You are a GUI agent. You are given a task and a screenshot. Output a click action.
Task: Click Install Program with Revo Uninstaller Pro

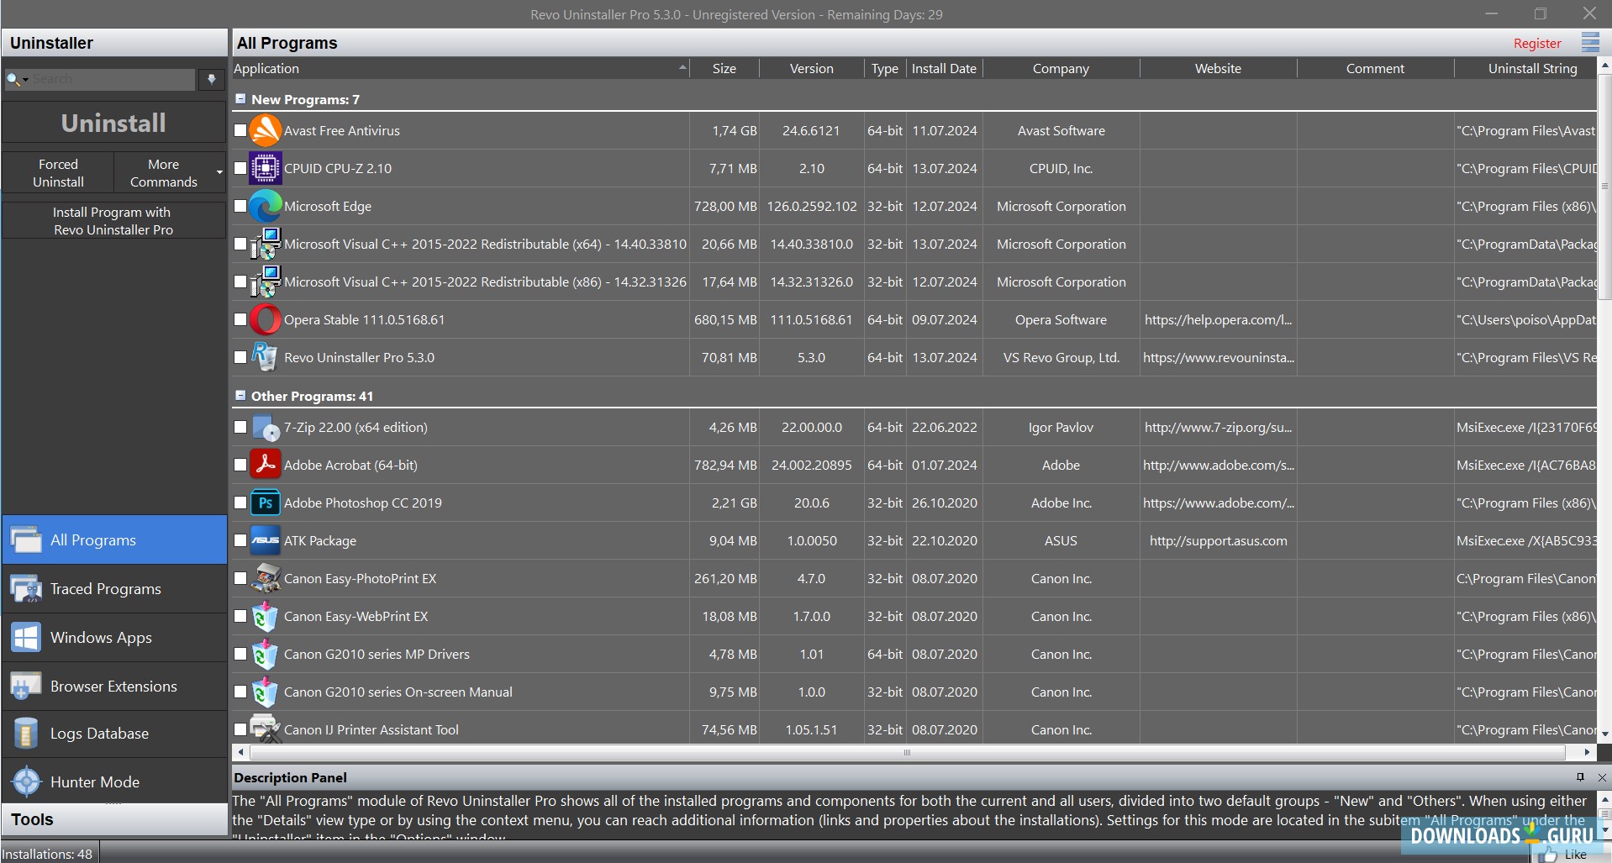[113, 221]
